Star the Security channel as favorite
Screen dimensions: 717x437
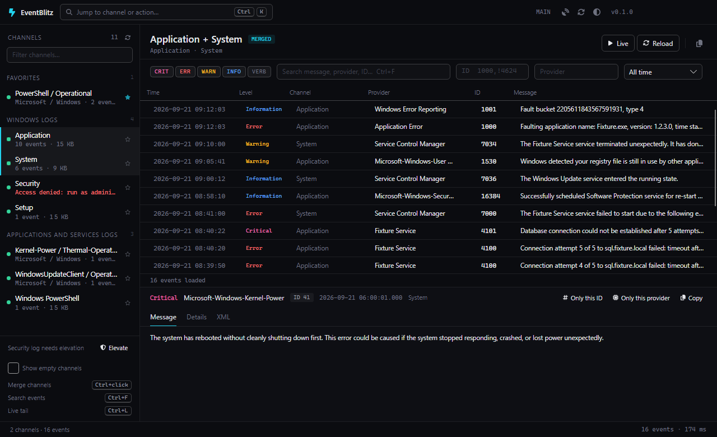pyautogui.click(x=128, y=188)
